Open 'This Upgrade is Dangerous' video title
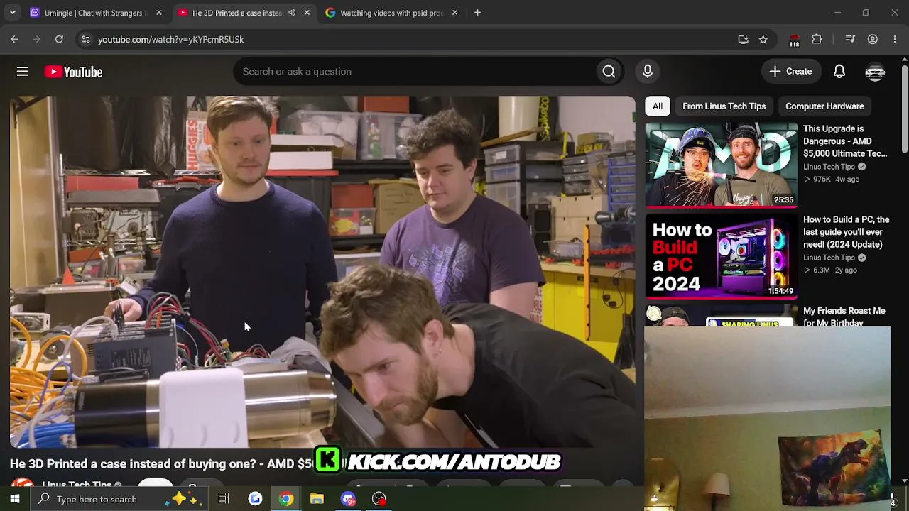This screenshot has width=909, height=511. tap(845, 141)
